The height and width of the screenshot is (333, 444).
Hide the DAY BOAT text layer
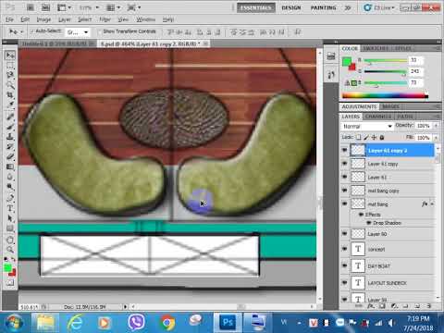tap(345, 265)
